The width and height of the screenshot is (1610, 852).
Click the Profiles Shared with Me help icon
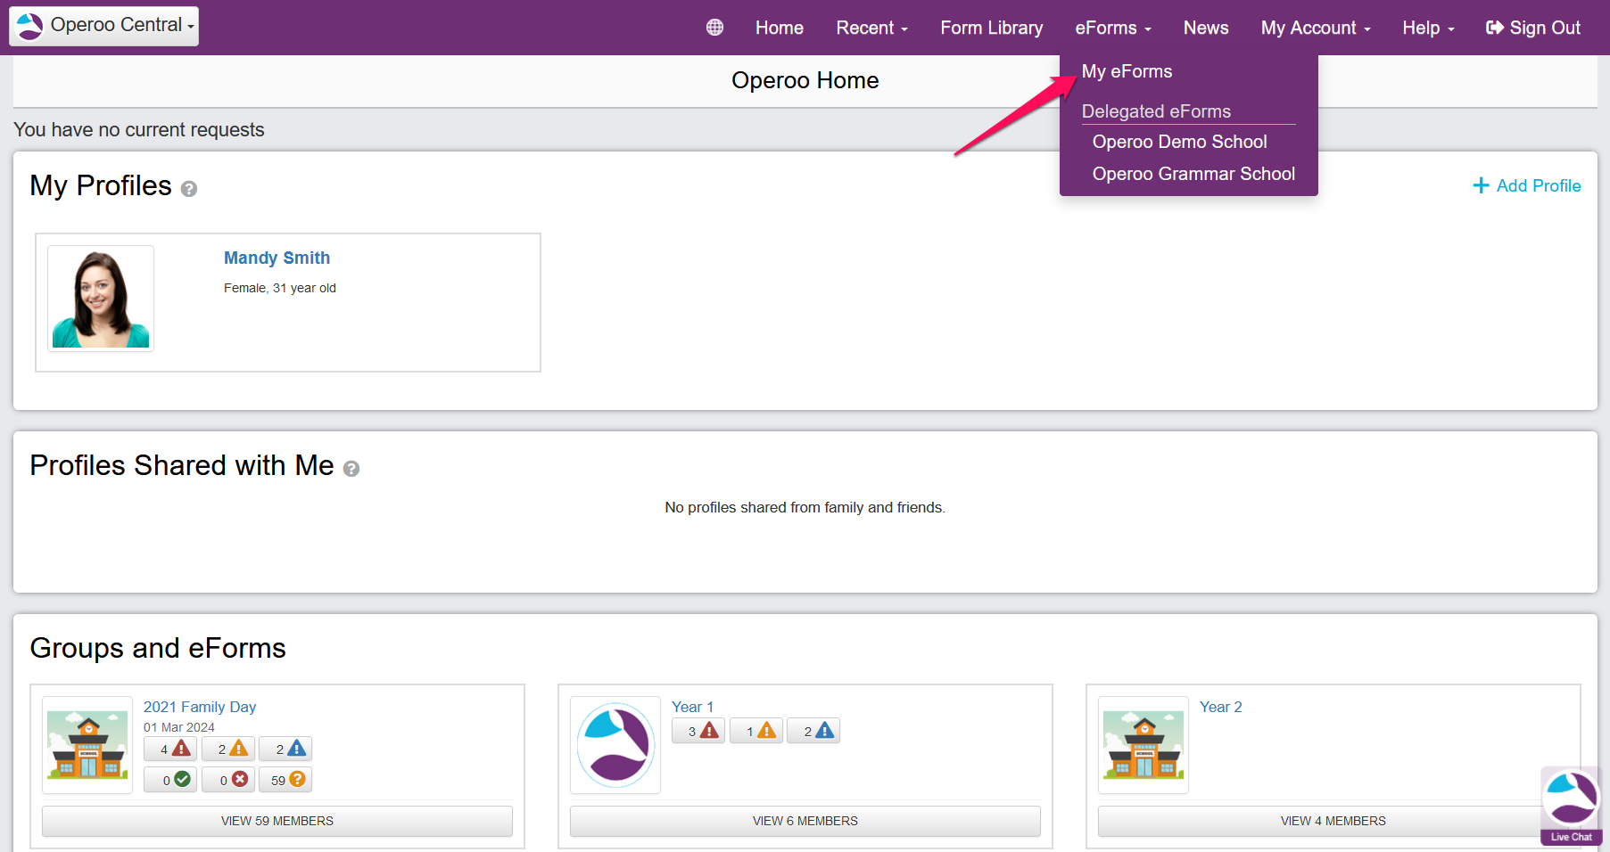(351, 469)
